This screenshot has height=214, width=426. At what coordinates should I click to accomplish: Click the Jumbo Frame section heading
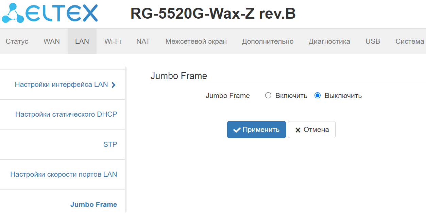coord(179,76)
